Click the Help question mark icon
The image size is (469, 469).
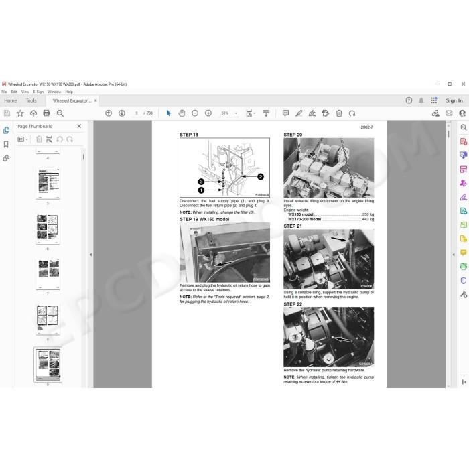pyautogui.click(x=409, y=100)
